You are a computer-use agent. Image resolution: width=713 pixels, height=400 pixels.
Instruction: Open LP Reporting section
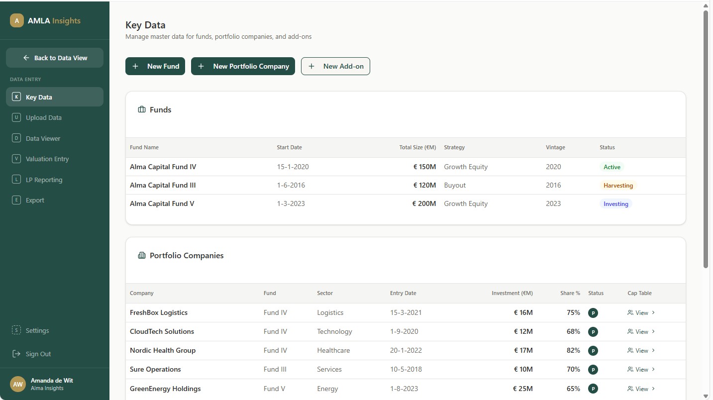(55, 180)
